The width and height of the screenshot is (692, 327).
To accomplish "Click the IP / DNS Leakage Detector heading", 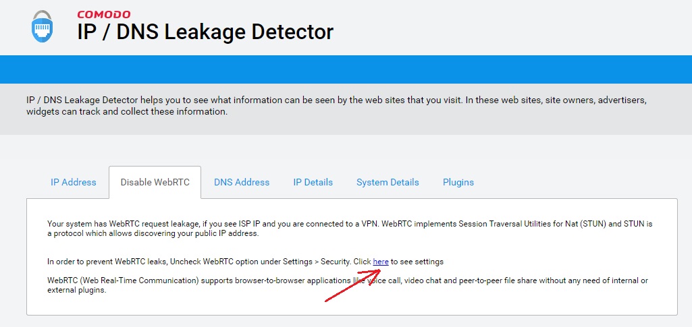I will click(x=205, y=32).
